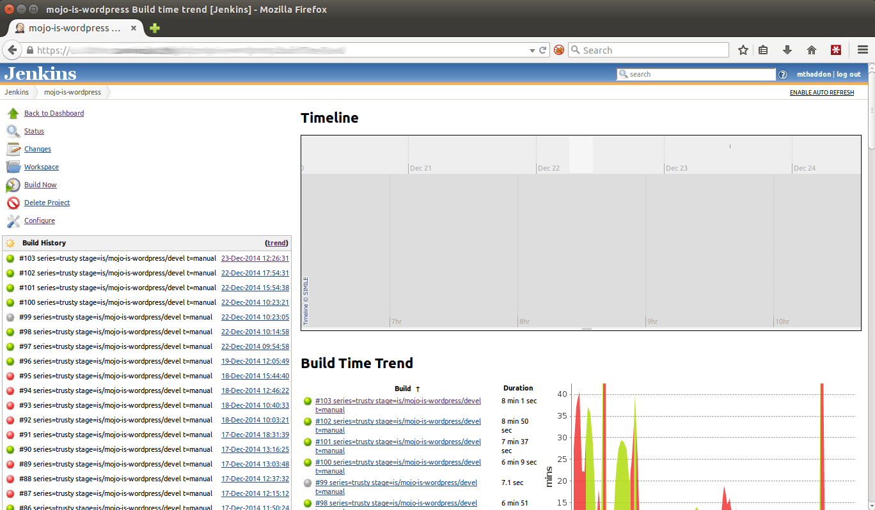Image resolution: width=875 pixels, height=510 pixels.
Task: Click the Build Now clock icon
Action: tap(13, 185)
